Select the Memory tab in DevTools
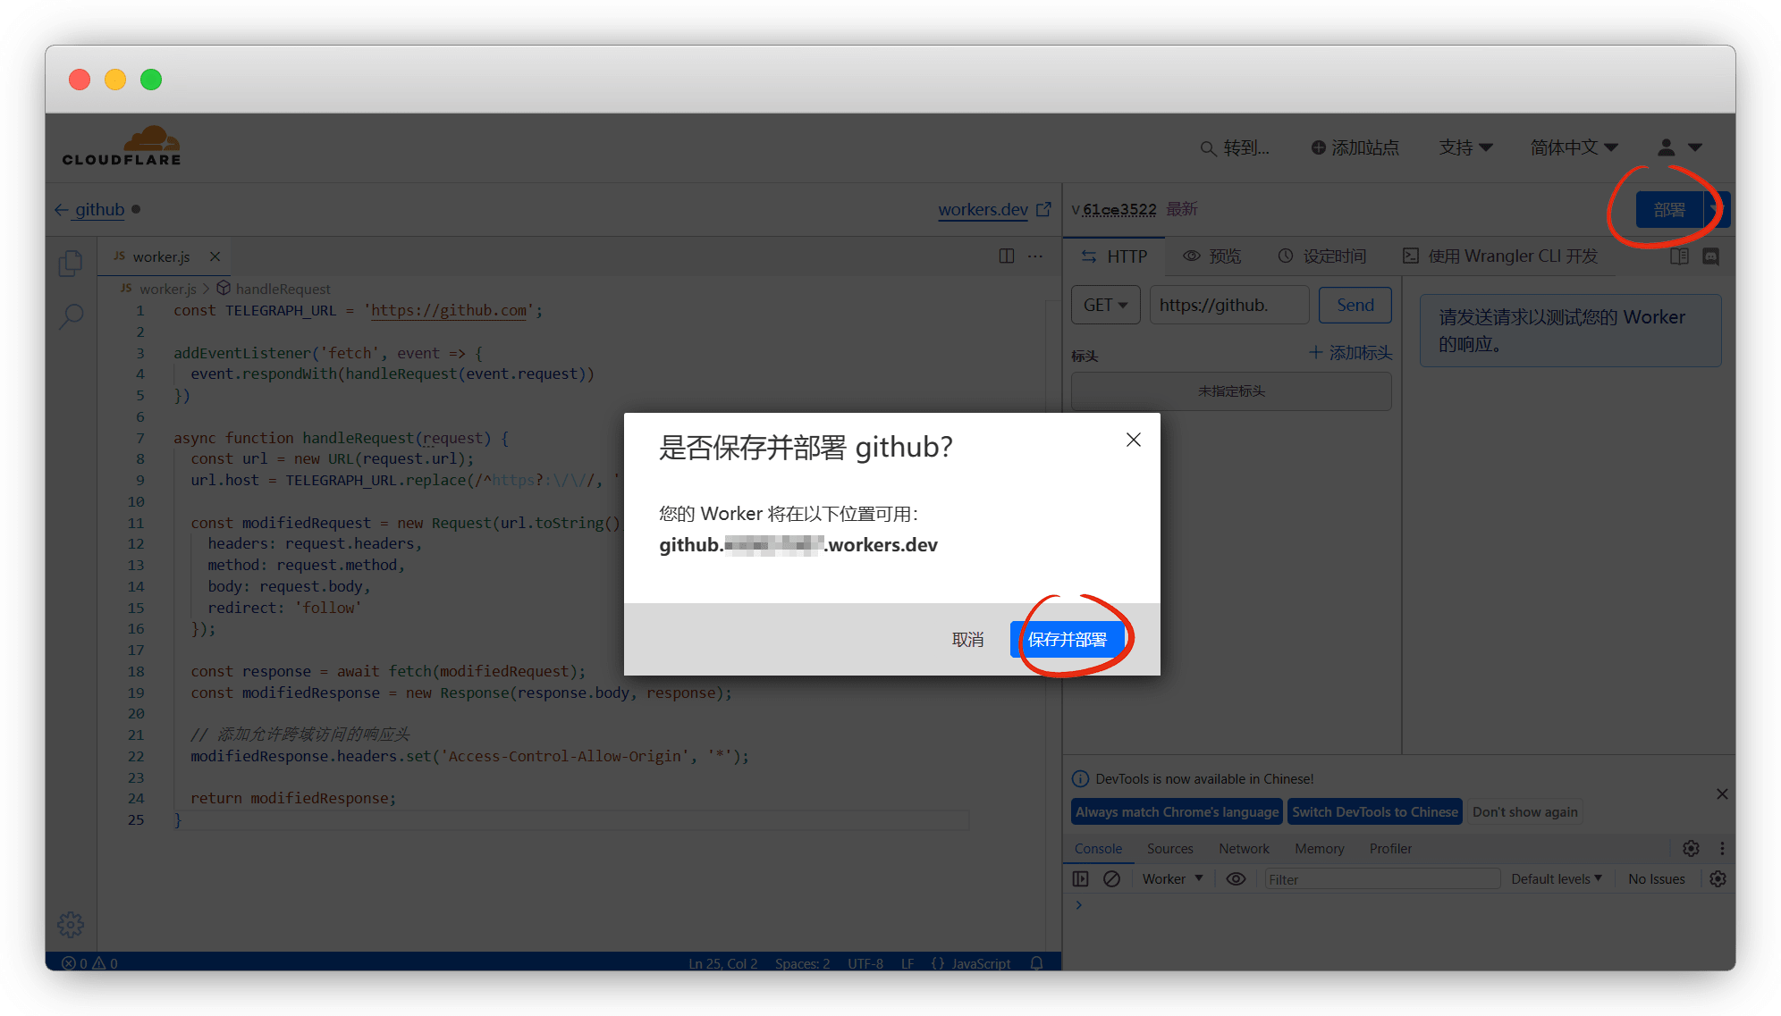This screenshot has height=1016, width=1781. tap(1319, 849)
